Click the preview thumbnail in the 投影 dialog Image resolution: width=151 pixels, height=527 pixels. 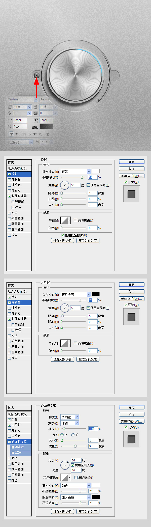click(x=131, y=194)
